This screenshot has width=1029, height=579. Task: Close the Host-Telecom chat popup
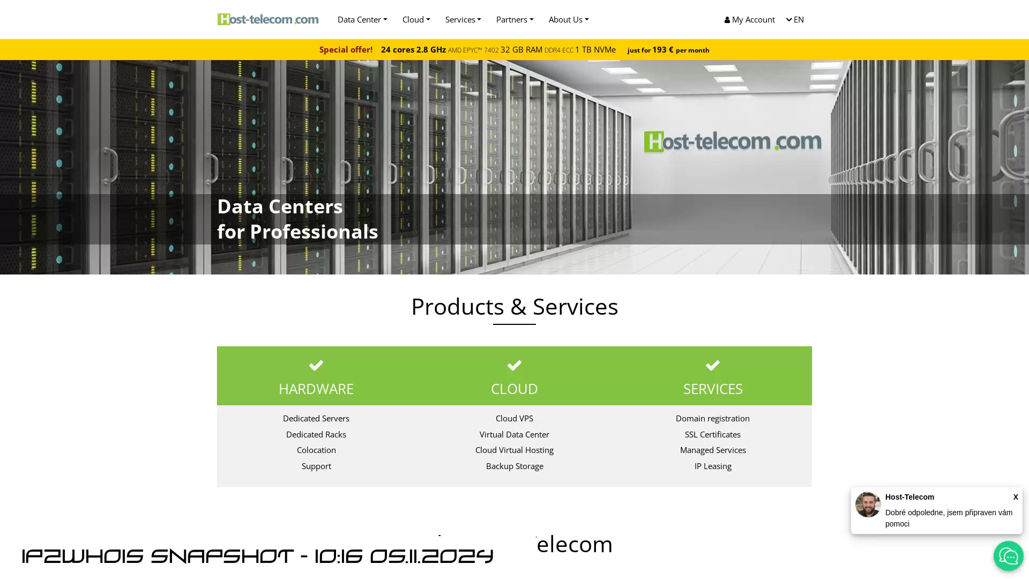click(x=1016, y=497)
